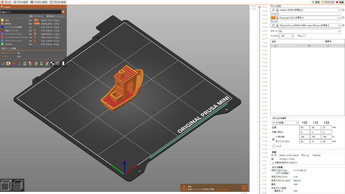Click rotation Y input field
The image size is (345, 194).
pos(315,132)
